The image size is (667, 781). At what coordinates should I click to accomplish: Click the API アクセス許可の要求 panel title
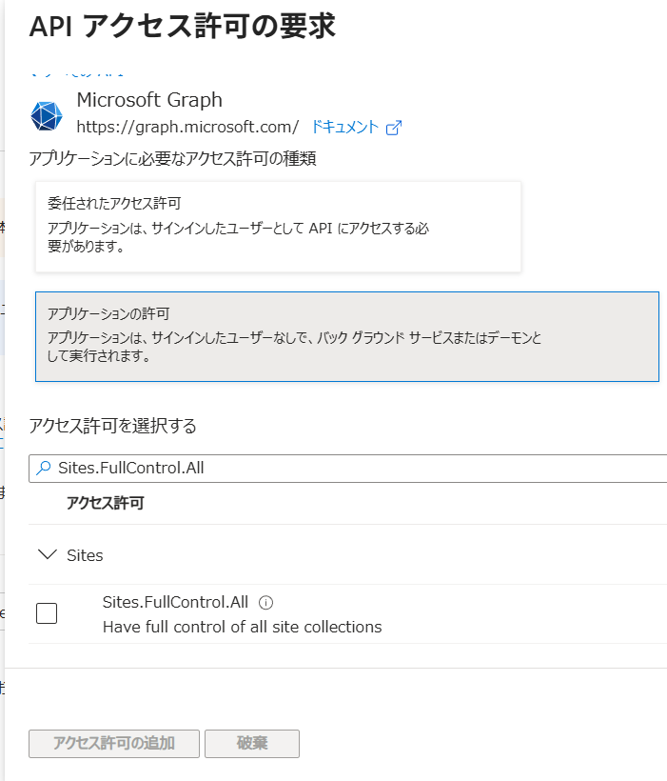click(182, 26)
